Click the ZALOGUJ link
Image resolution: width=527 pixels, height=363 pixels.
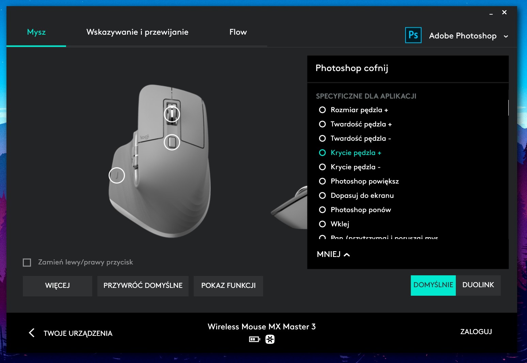pyautogui.click(x=476, y=332)
